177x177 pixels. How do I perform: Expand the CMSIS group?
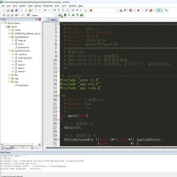tap(9, 30)
